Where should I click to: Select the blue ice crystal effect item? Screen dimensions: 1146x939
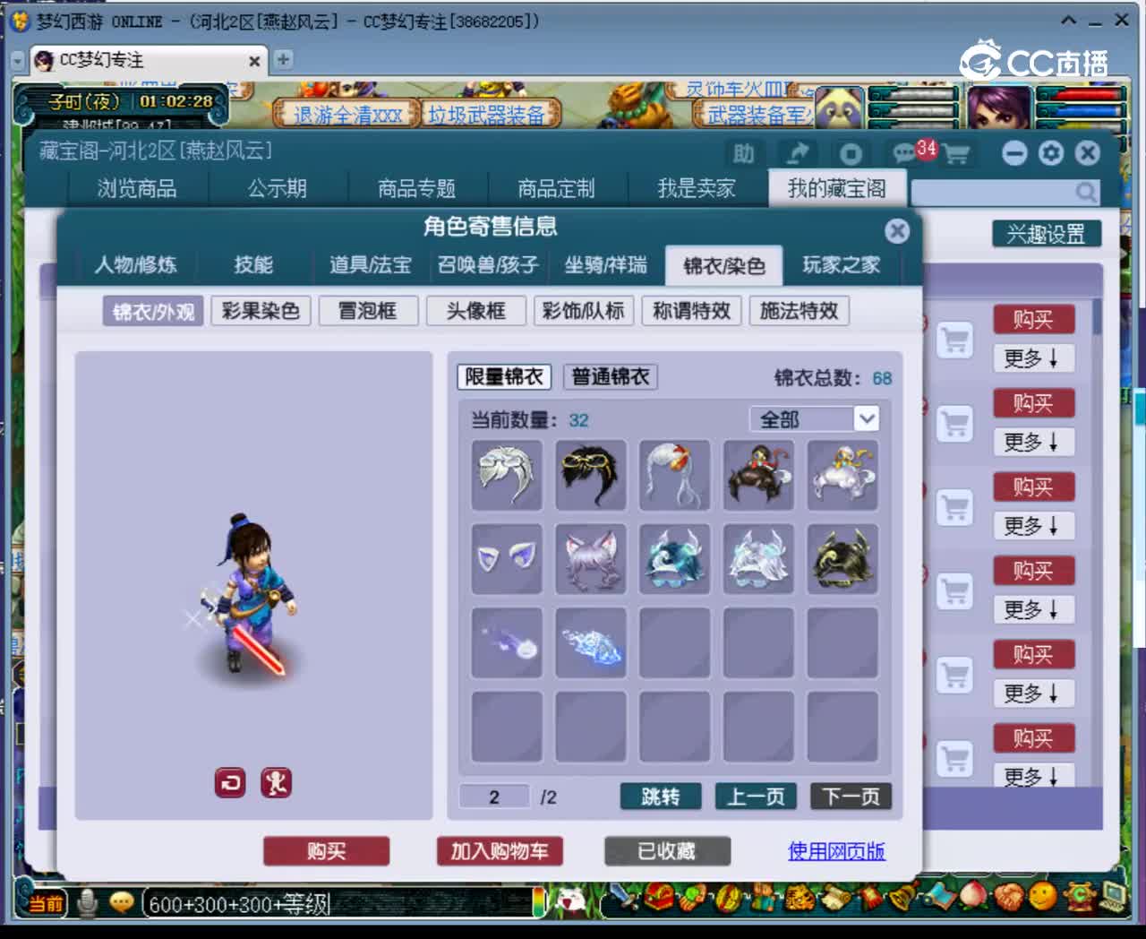[591, 643]
